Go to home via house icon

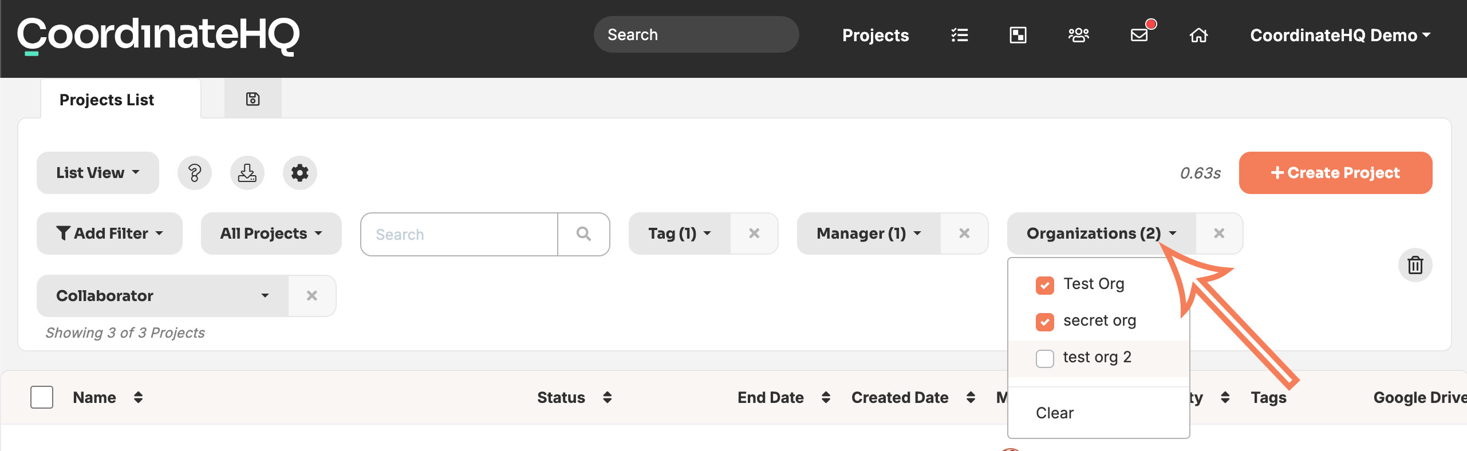pyautogui.click(x=1198, y=35)
